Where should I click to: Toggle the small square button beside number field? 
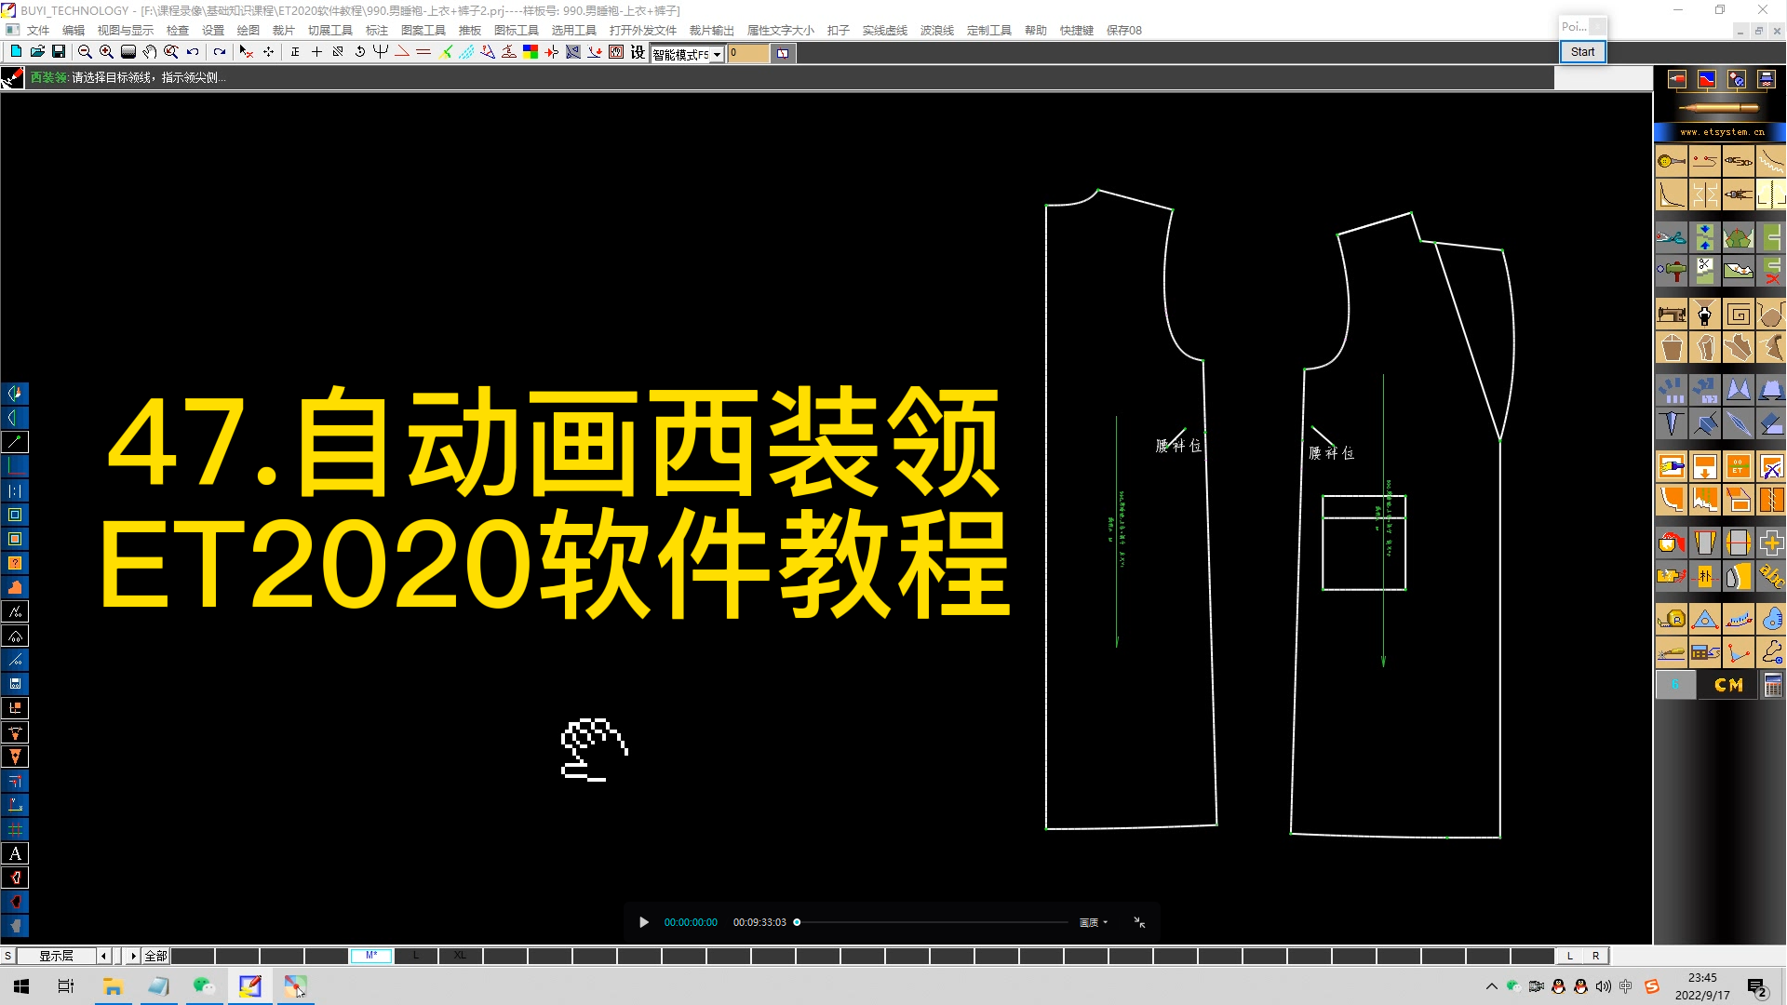click(783, 53)
